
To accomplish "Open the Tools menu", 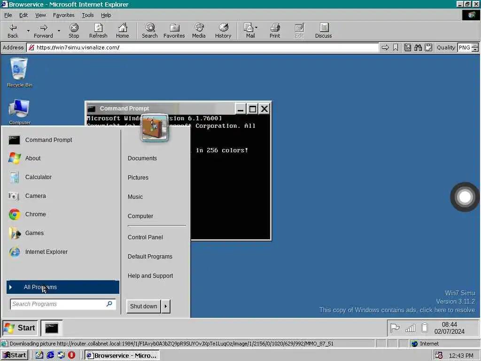I will pyautogui.click(x=88, y=15).
